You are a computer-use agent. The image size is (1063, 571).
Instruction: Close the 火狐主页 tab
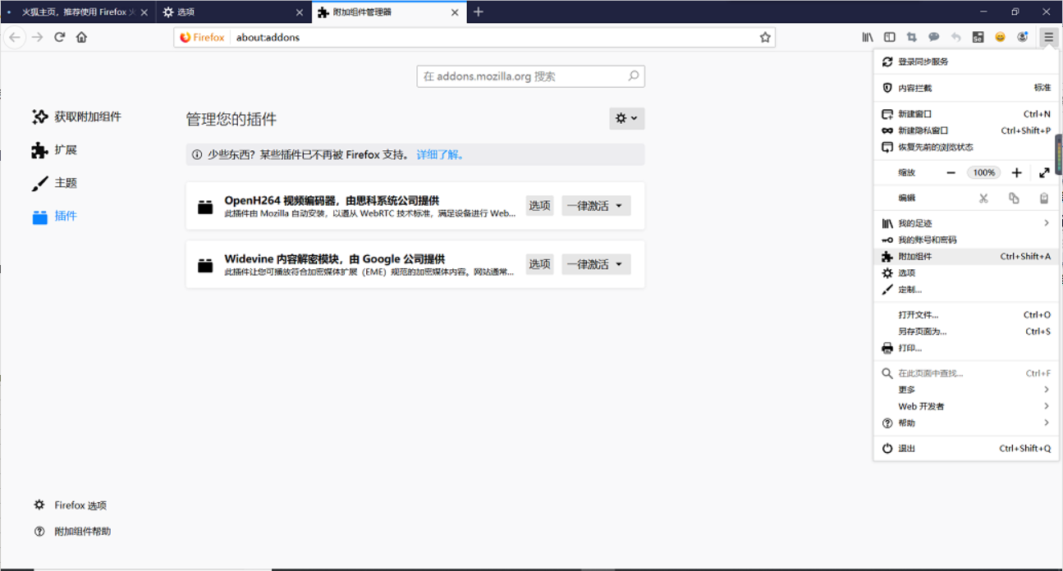click(x=144, y=12)
